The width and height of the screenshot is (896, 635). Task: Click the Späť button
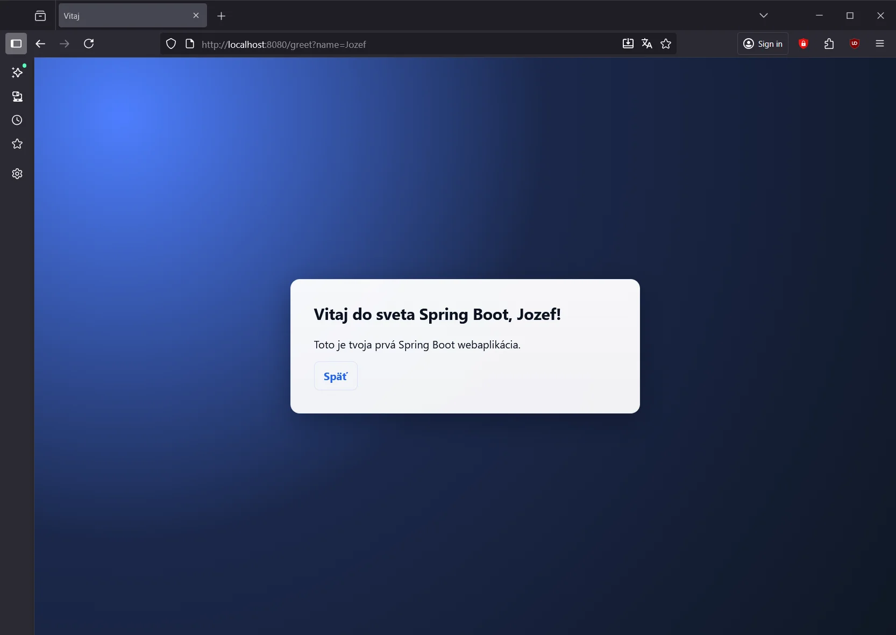coord(335,376)
